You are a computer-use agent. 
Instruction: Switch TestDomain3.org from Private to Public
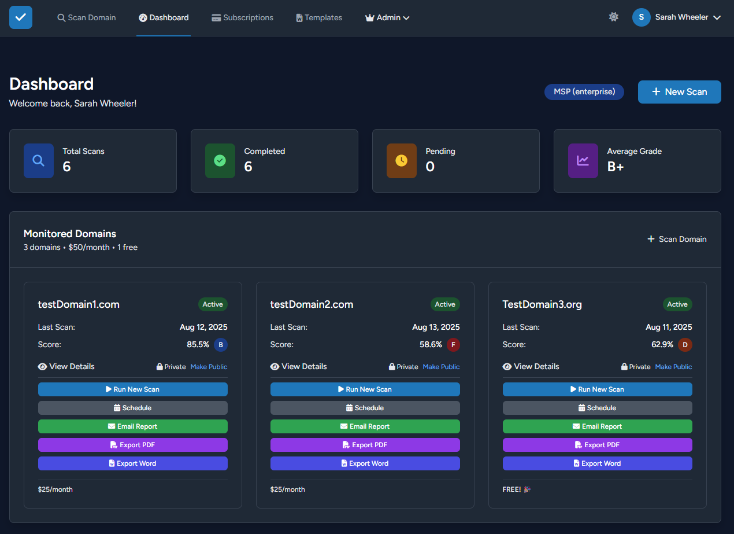[x=673, y=366]
